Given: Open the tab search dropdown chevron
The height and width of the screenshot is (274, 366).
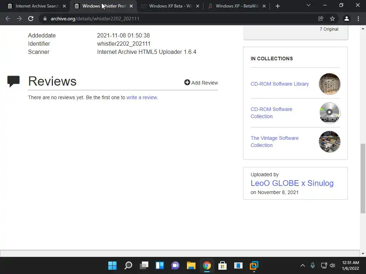Looking at the screenshot, I should pyautogui.click(x=308, y=5).
